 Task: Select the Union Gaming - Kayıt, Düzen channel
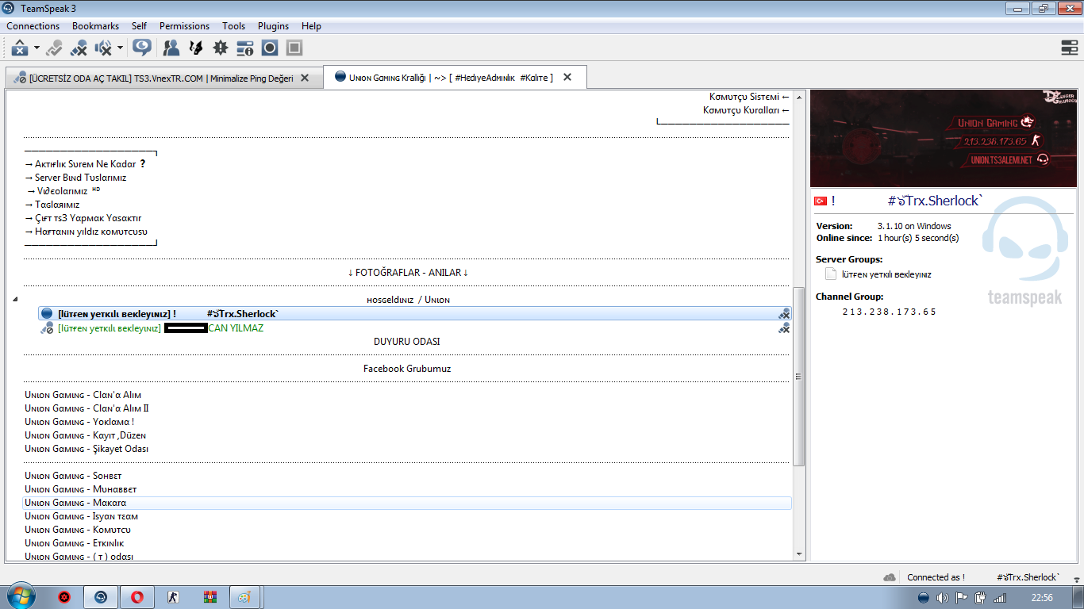pyautogui.click(x=86, y=435)
